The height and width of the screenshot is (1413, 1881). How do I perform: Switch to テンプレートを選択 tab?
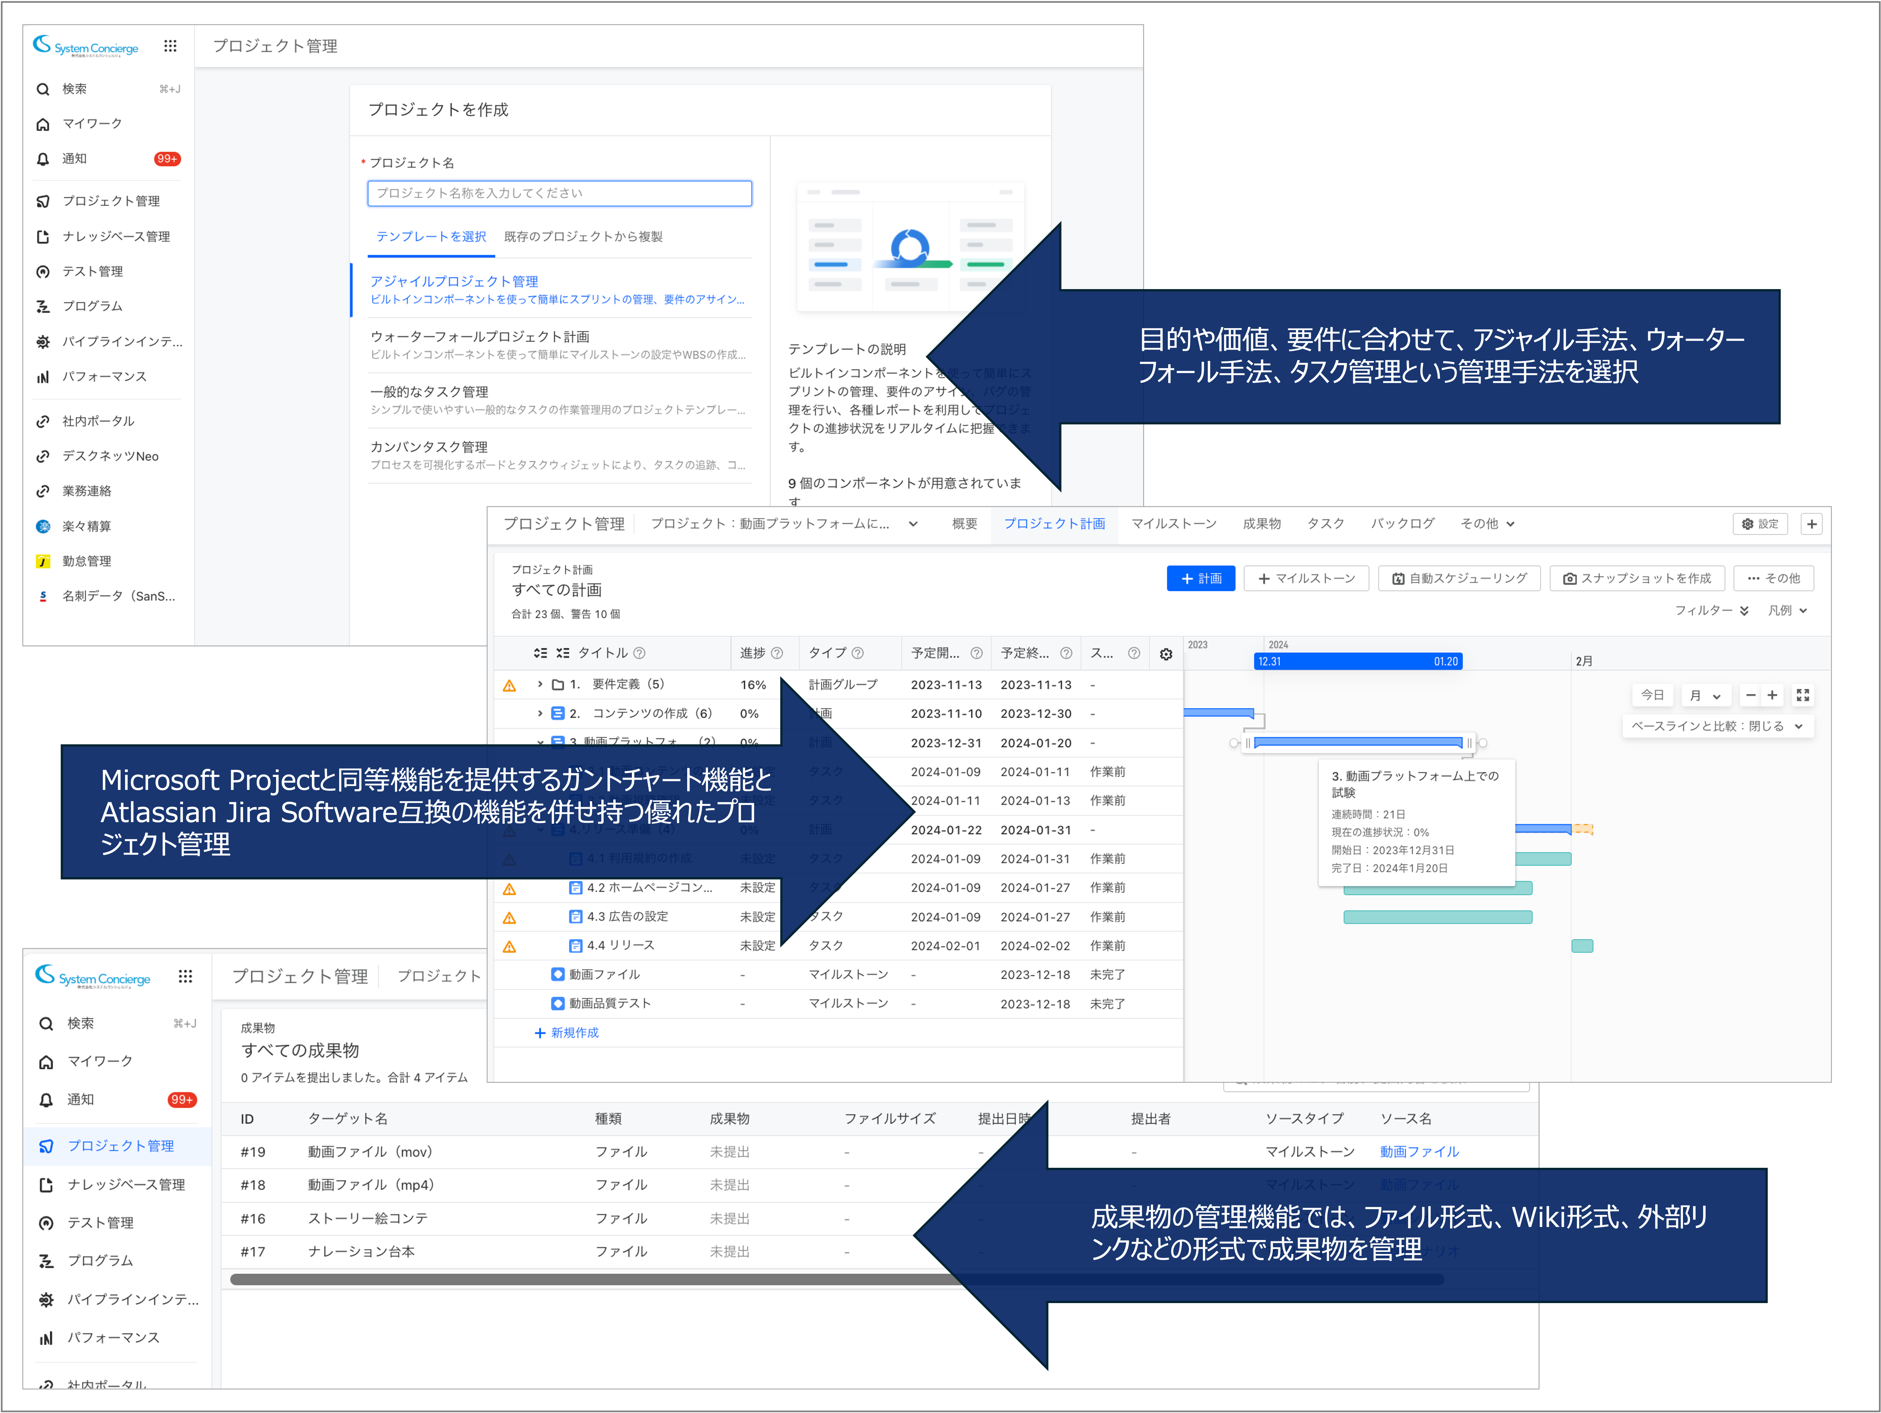pyautogui.click(x=431, y=236)
